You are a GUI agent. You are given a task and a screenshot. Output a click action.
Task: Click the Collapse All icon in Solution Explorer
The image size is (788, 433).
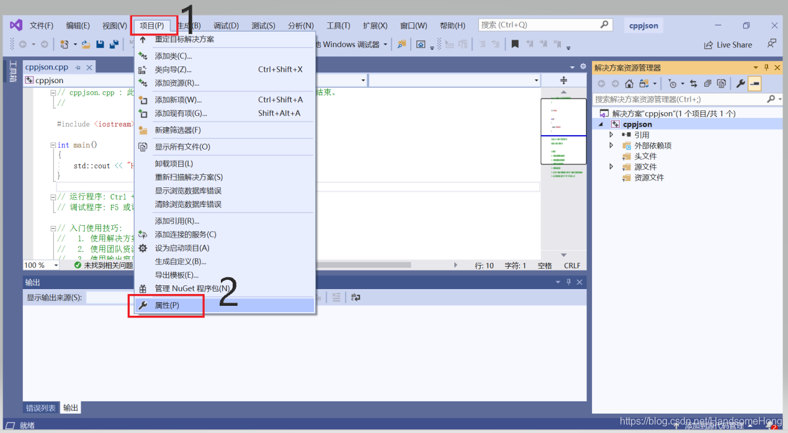click(707, 84)
